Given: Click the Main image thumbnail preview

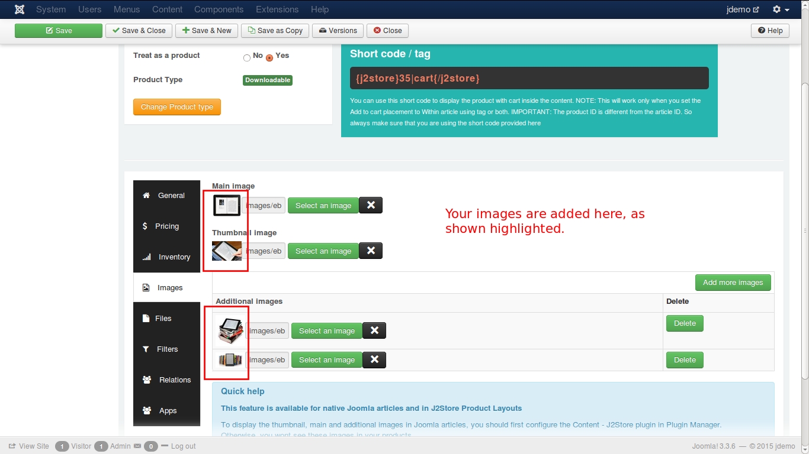Looking at the screenshot, I should coord(227,205).
